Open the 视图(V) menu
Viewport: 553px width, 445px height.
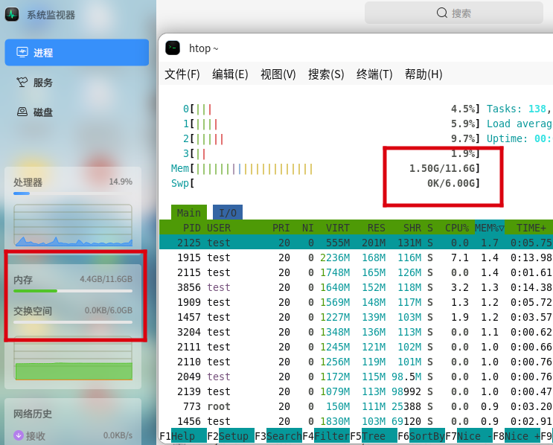pyautogui.click(x=278, y=74)
